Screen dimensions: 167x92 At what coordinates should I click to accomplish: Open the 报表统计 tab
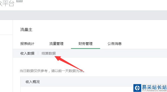[27, 44]
